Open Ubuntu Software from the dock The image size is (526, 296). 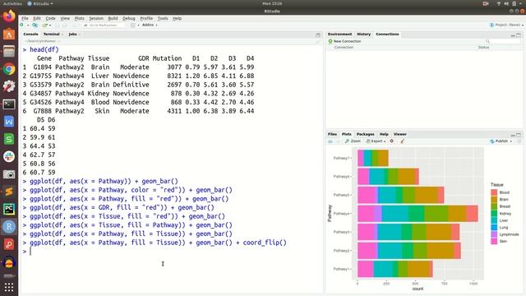9,35
